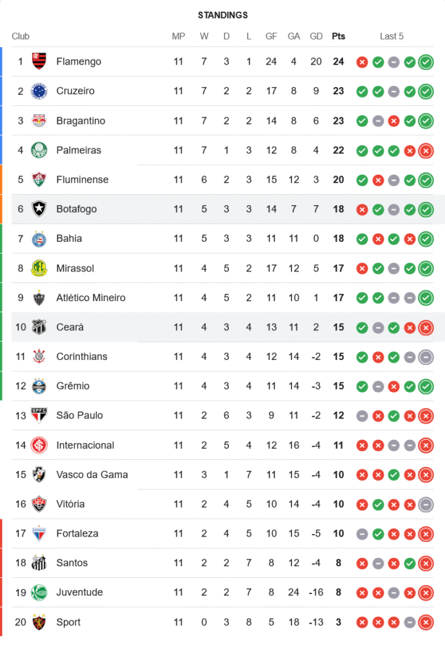Click the São Paulo SPFC crest

tap(39, 415)
